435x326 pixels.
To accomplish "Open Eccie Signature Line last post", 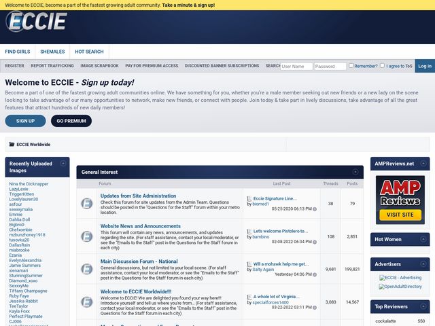I will click(275, 198).
